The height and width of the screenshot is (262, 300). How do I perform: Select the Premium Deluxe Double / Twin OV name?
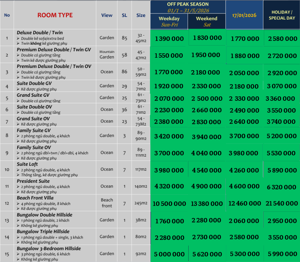point(54,66)
